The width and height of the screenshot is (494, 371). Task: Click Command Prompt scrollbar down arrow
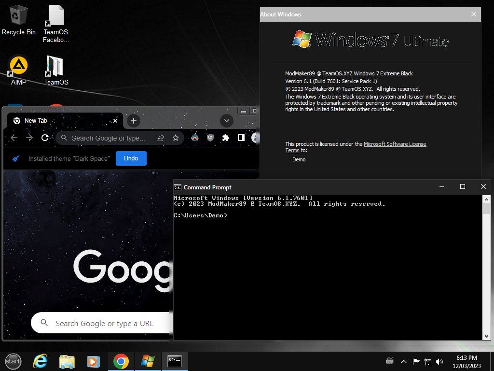486,336
